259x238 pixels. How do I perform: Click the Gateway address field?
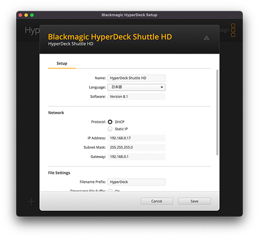pos(136,157)
